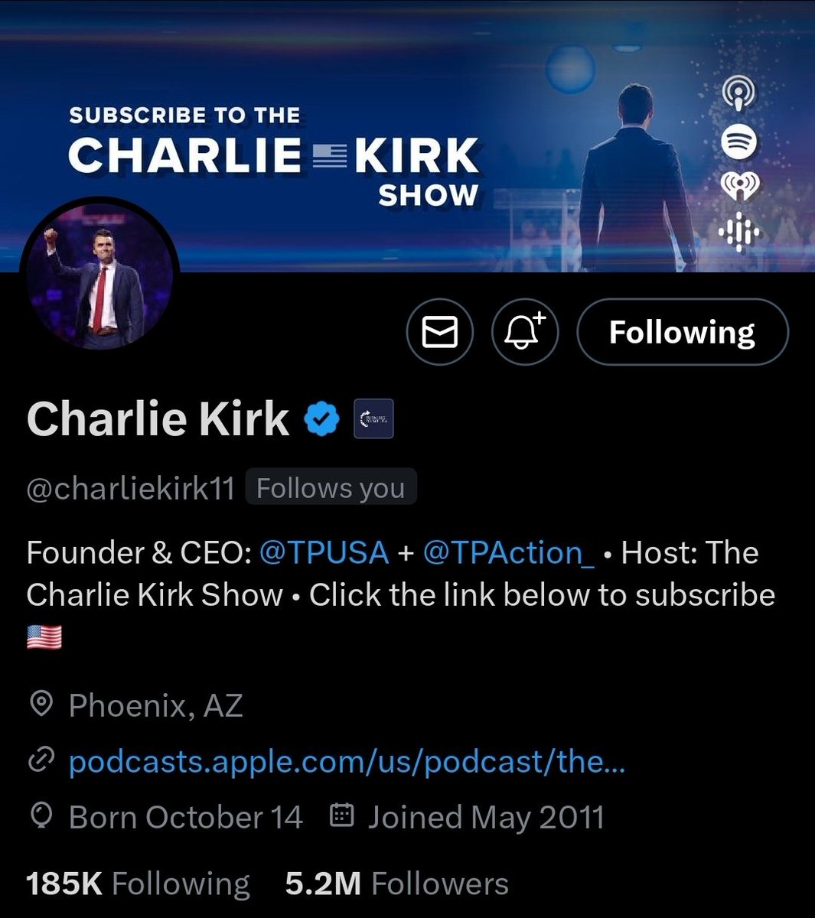
Task: Click the Phoenix, AZ location pin icon
Action: pyautogui.click(x=41, y=705)
